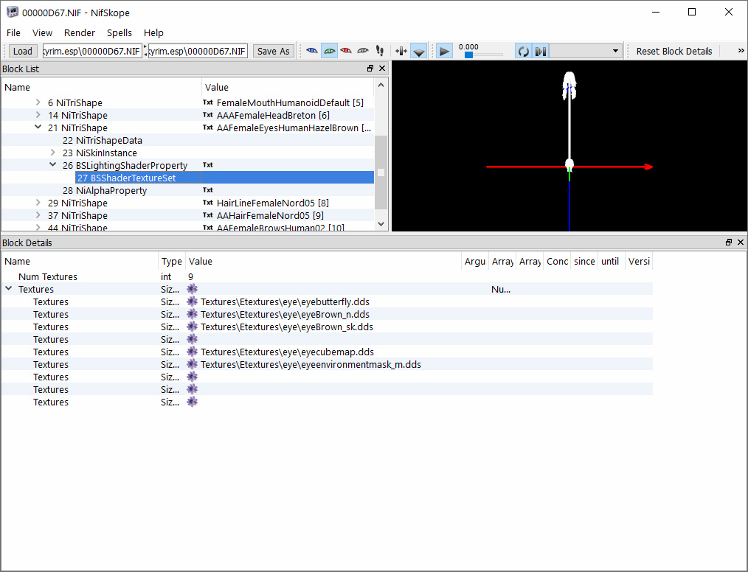Screen dimensions: 748x572
Task: Toggle the loop animation button
Action: pos(523,51)
